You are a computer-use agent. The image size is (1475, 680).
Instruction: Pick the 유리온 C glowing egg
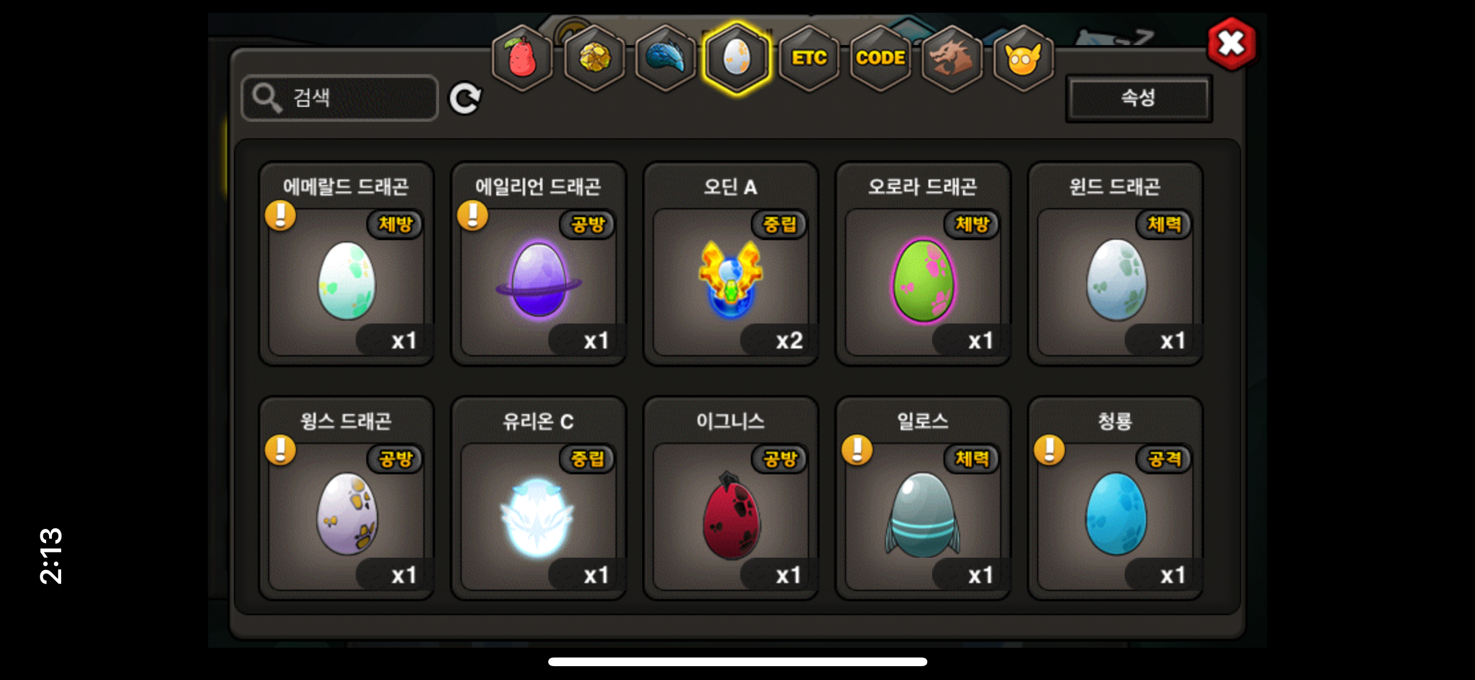[538, 498]
